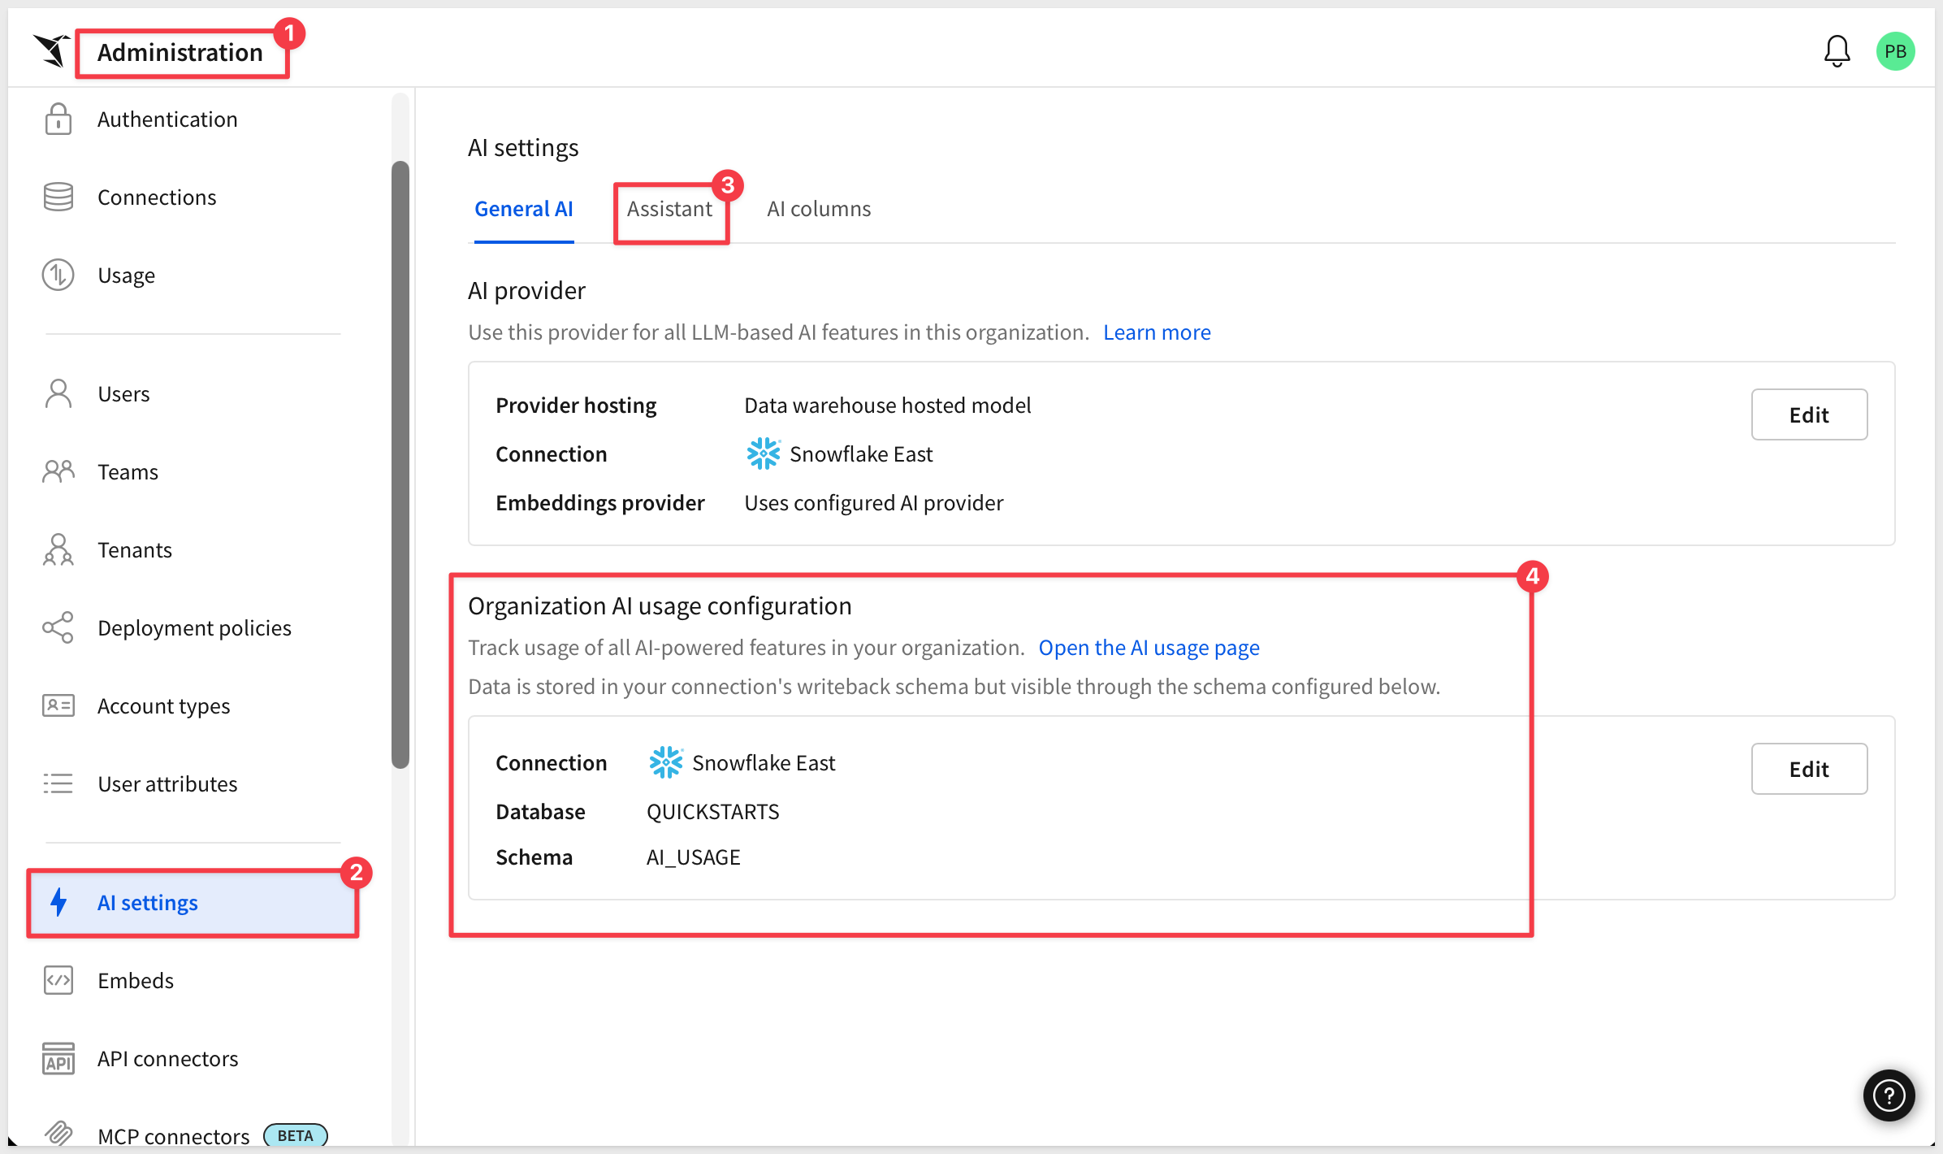Switch to the Assistant tab
The width and height of the screenshot is (1943, 1154).
click(x=669, y=209)
